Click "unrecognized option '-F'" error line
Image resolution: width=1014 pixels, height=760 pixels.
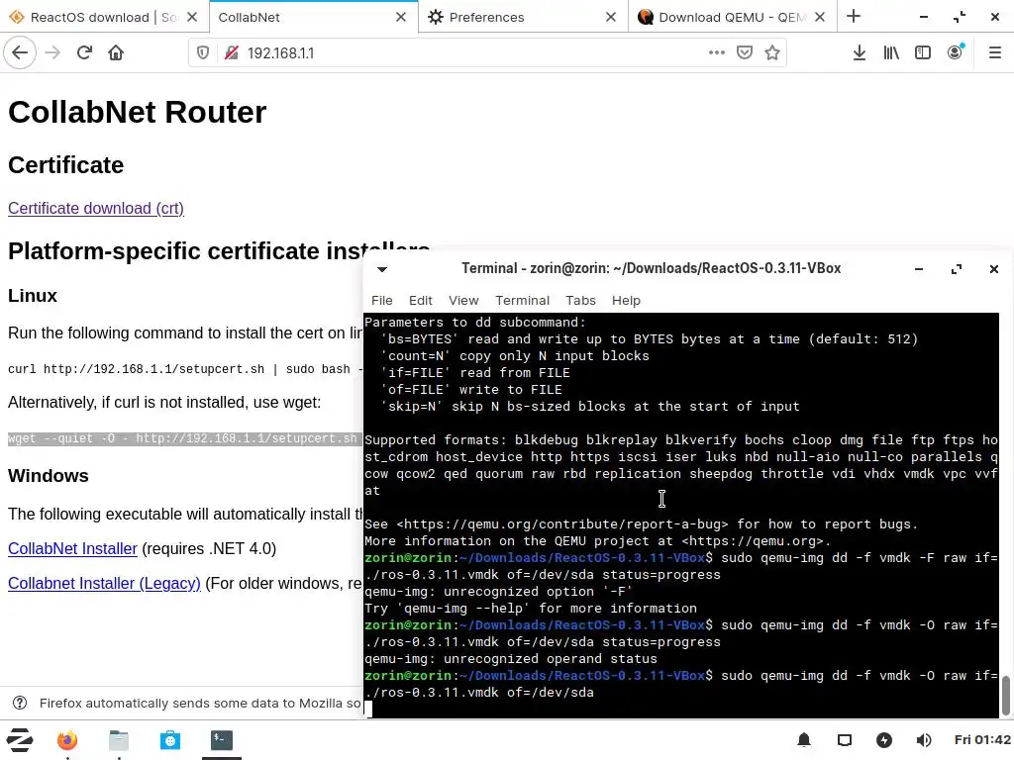pyautogui.click(x=499, y=592)
